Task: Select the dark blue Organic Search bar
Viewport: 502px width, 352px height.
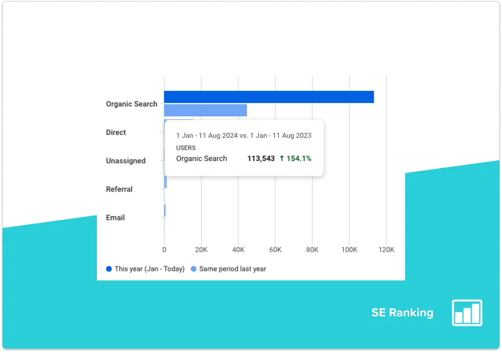Action: pos(269,97)
